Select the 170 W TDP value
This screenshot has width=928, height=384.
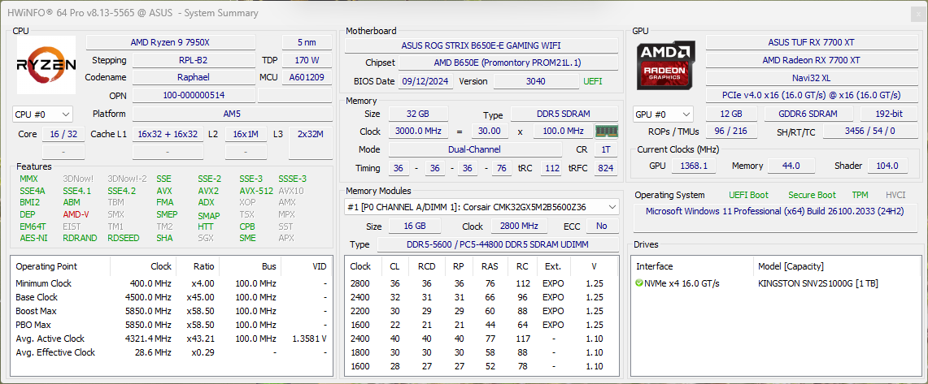click(x=307, y=60)
